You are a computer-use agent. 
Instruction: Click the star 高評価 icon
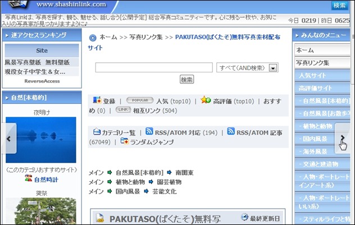206,100
